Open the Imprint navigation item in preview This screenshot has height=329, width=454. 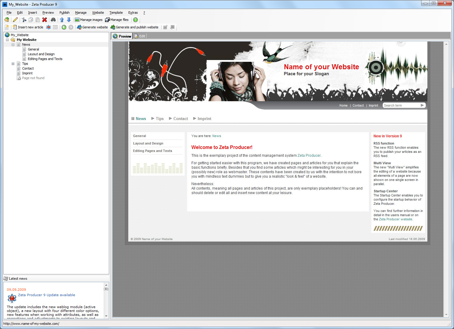click(x=202, y=119)
